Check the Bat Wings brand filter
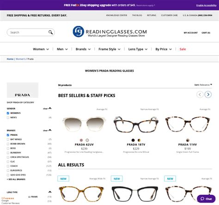 coord(8,139)
